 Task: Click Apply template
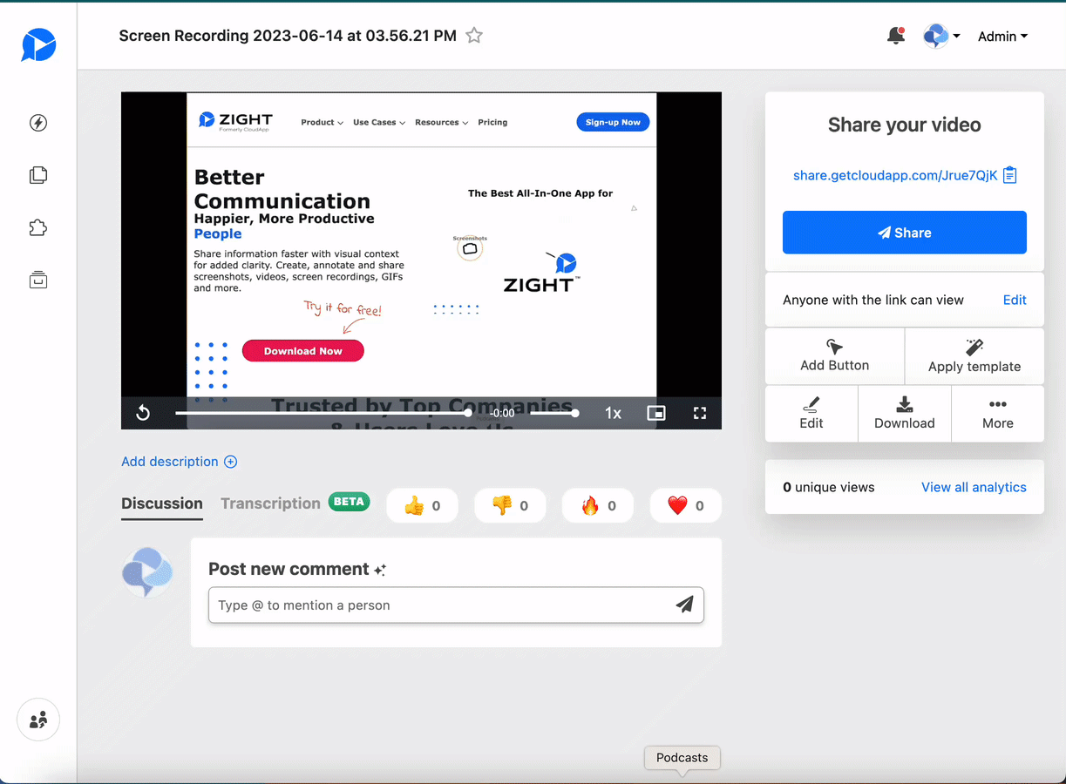(974, 356)
